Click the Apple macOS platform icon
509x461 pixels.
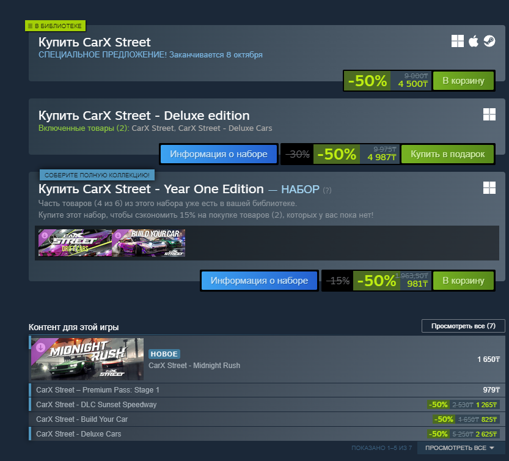tap(474, 41)
